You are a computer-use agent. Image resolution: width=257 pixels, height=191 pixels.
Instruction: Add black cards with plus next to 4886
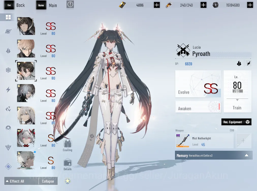(157, 5)
